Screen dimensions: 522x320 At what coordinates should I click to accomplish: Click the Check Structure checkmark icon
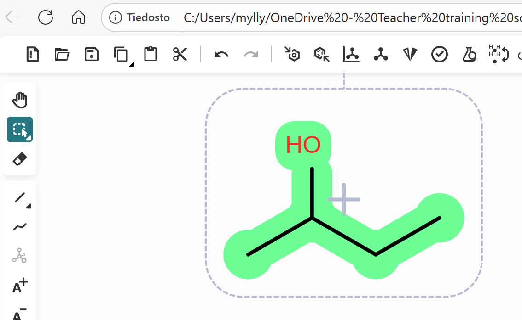click(440, 54)
